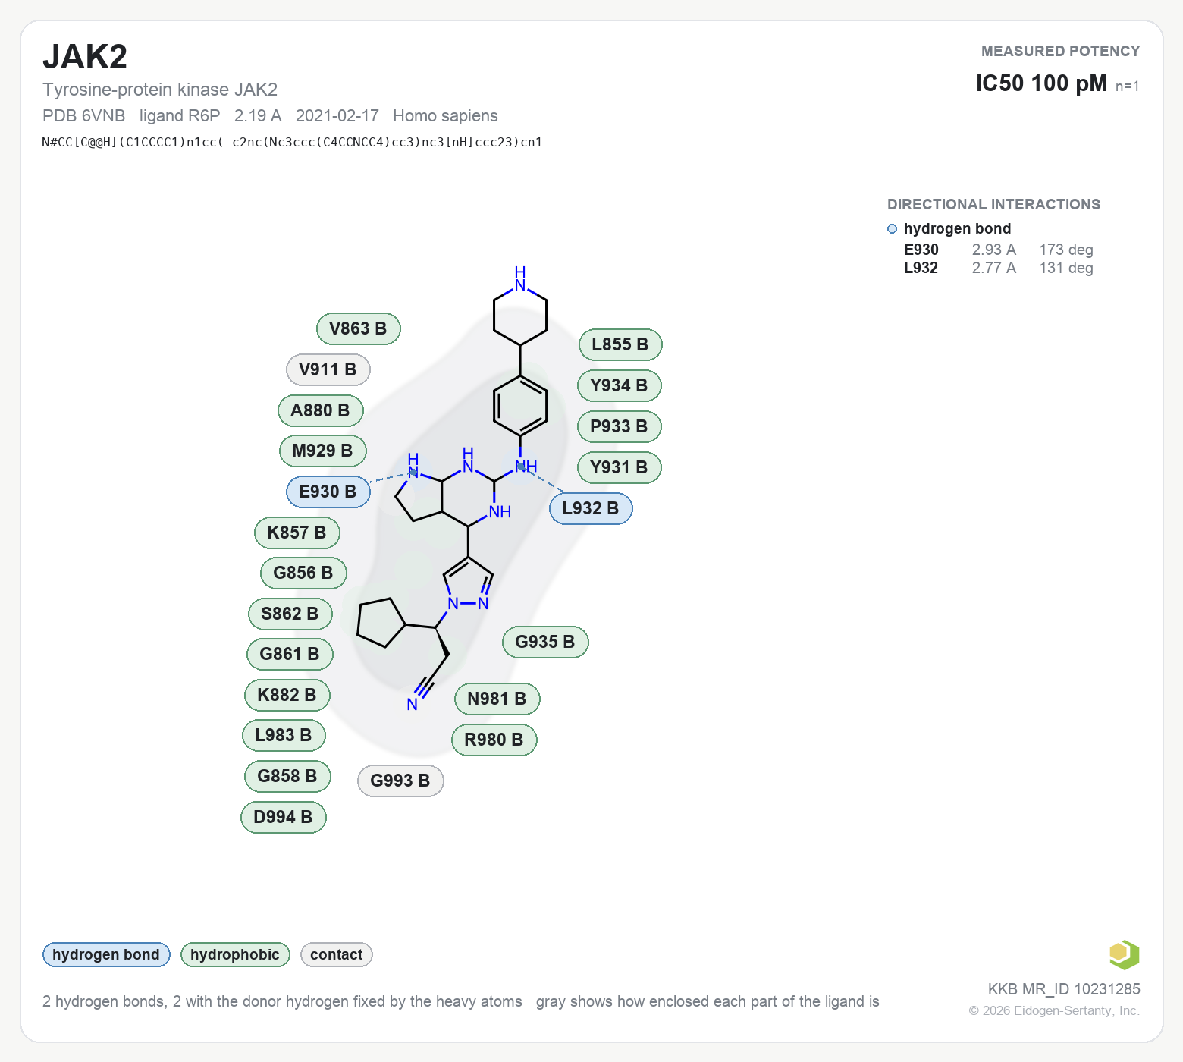Click the V863 B residue pill
The width and height of the screenshot is (1183, 1062).
(359, 328)
